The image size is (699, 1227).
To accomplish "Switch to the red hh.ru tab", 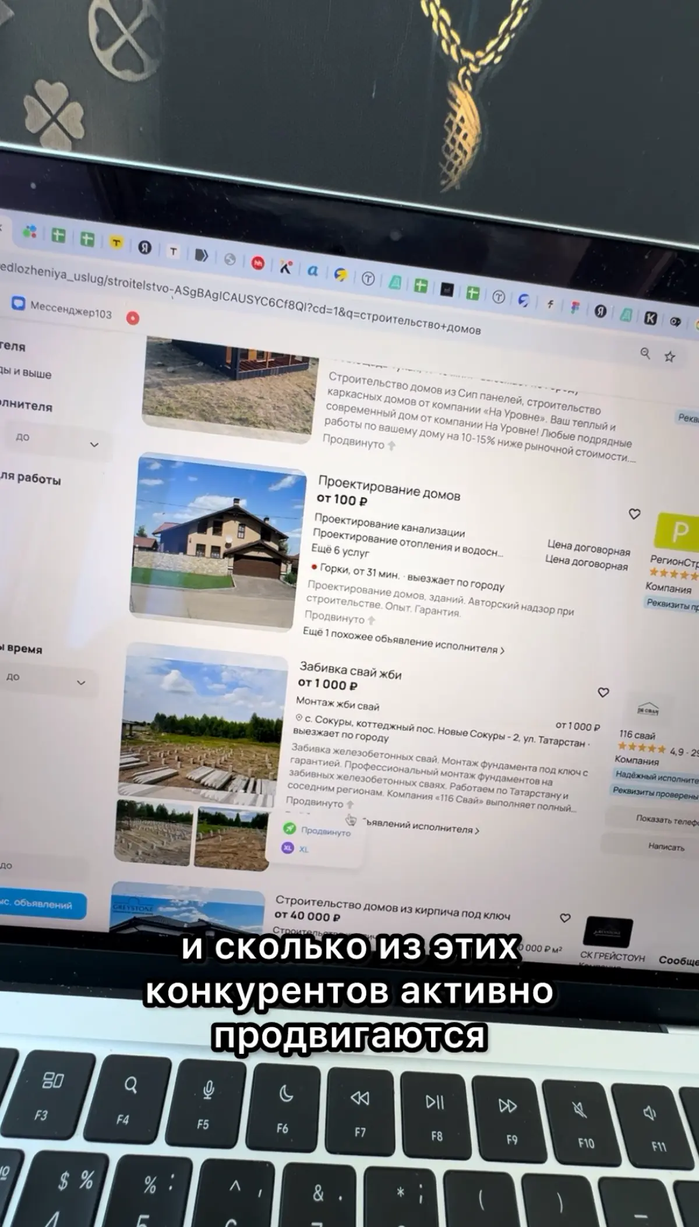I will (x=258, y=263).
